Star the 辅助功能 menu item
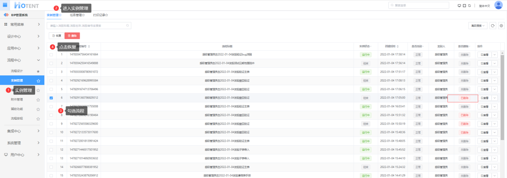 pyautogui.click(x=38, y=109)
